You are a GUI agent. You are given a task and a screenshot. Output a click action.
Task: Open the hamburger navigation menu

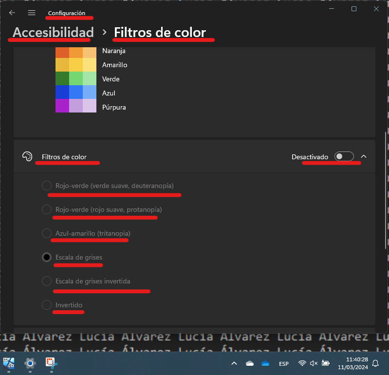coord(32,13)
